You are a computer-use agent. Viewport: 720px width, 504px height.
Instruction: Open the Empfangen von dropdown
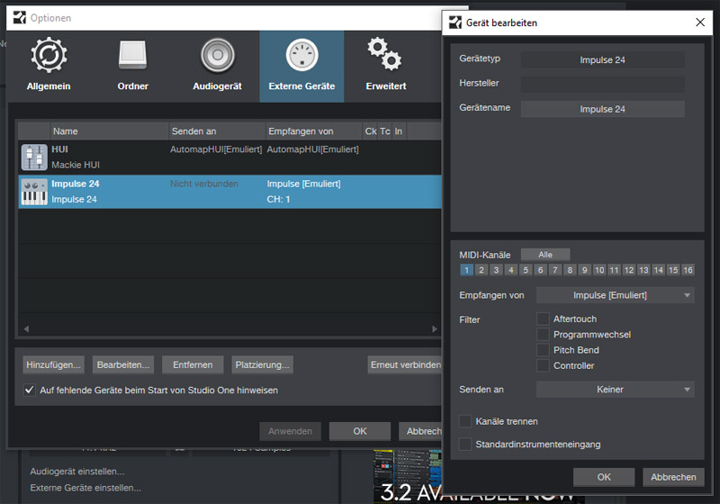click(x=616, y=295)
